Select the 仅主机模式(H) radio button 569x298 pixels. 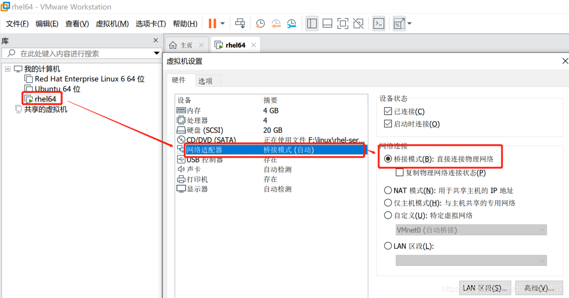(x=388, y=203)
